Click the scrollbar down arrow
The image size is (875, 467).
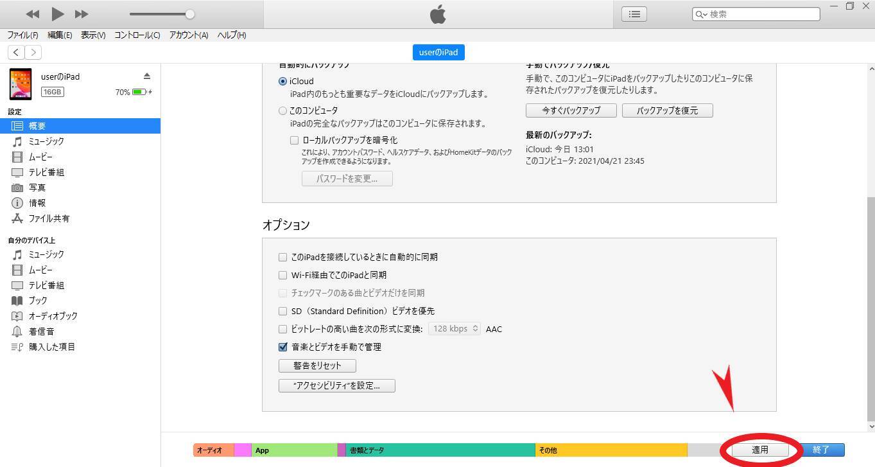coord(871,426)
